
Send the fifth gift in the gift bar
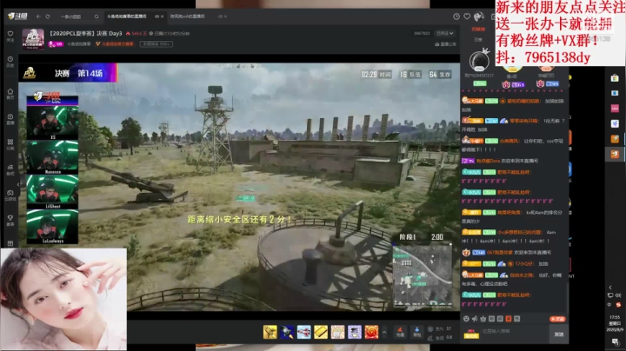point(337,332)
